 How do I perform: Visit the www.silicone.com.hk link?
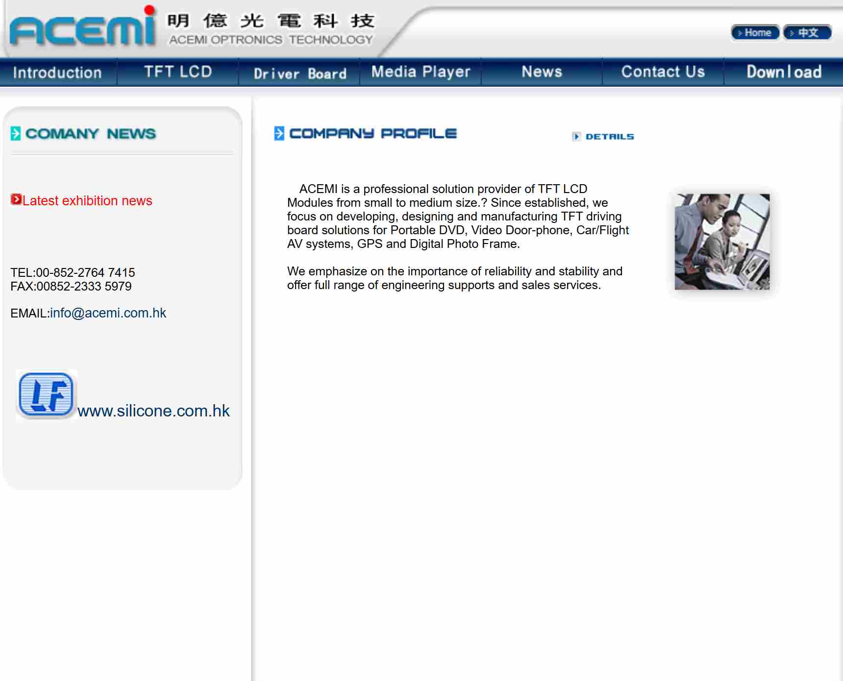(x=153, y=411)
